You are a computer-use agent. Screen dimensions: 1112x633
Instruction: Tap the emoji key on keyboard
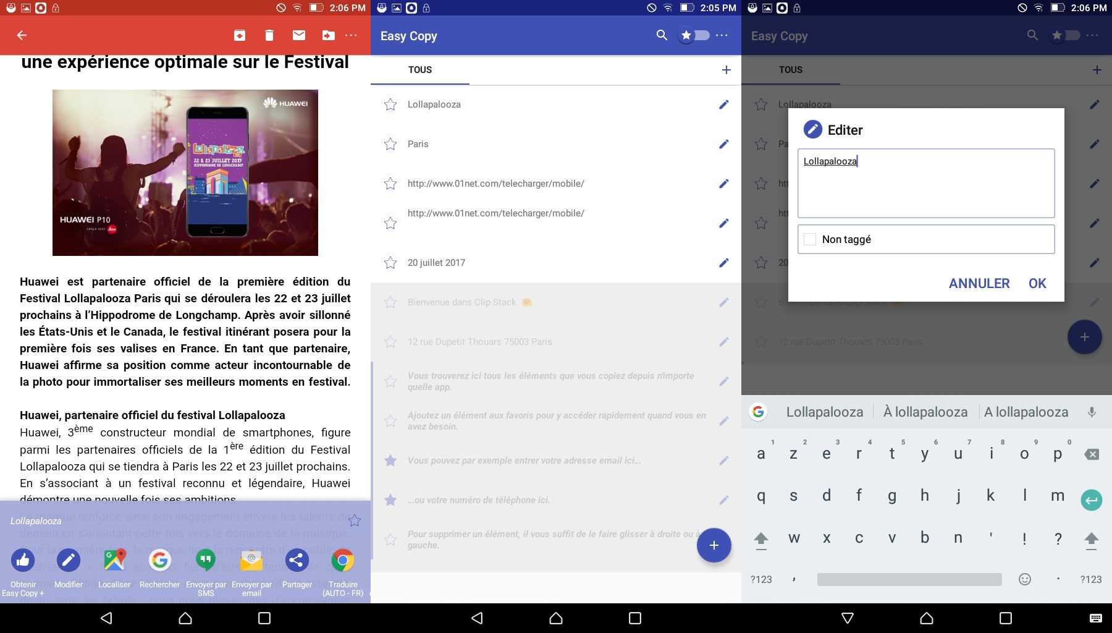1025,579
